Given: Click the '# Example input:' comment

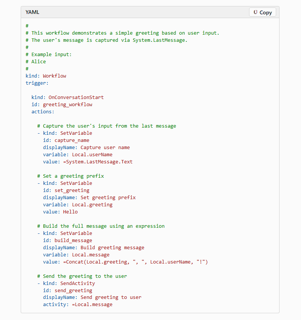Looking at the screenshot, I should pyautogui.click(x=49, y=55).
